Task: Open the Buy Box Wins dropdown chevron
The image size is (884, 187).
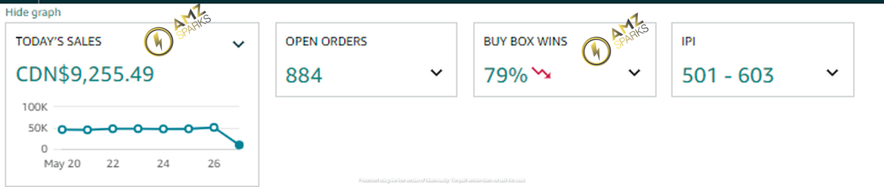Action: pos(634,72)
